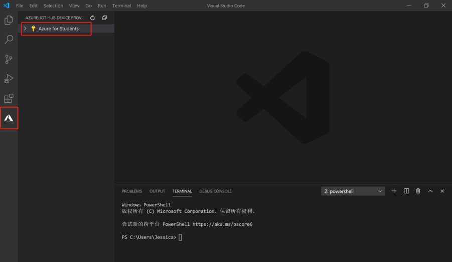
Task: Restore down the Visual Studio Code window
Action: tap(426, 6)
